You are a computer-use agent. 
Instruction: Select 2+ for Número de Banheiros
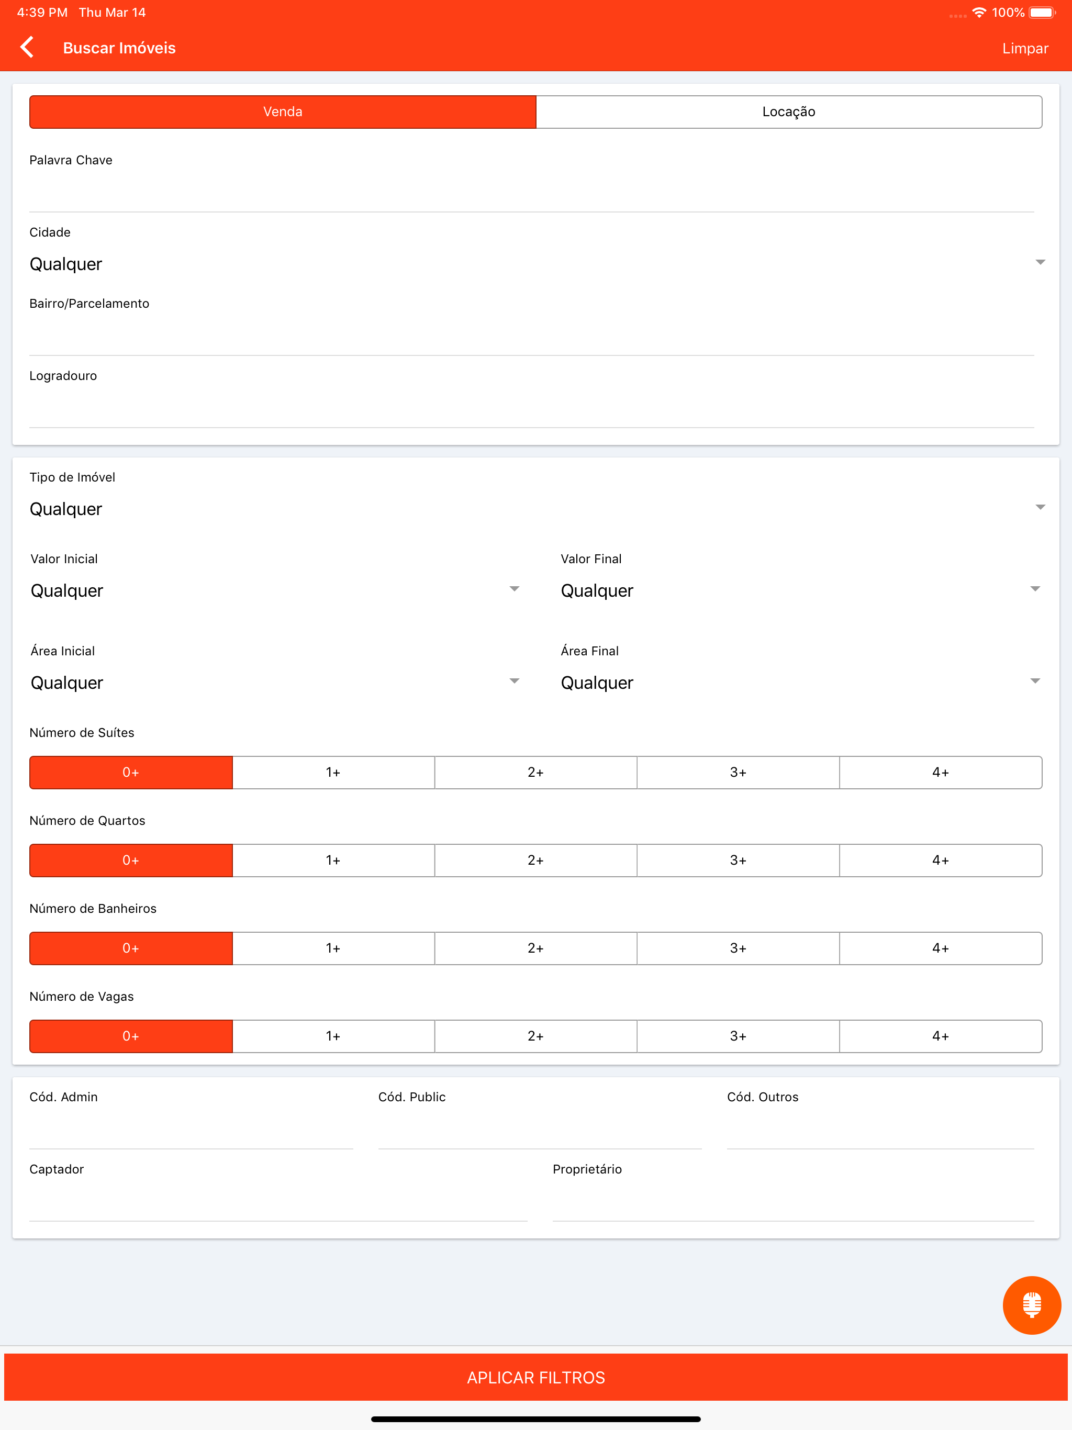click(535, 948)
